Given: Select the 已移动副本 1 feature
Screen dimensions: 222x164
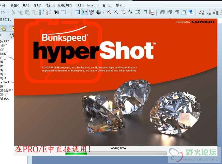Looking at the screenshot, I should pos(7,90).
